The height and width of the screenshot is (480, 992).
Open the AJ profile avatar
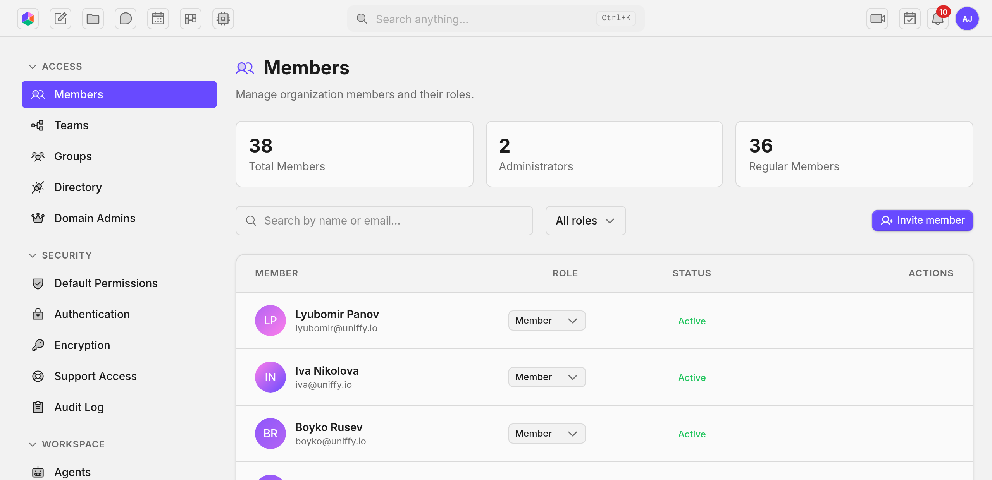967,19
